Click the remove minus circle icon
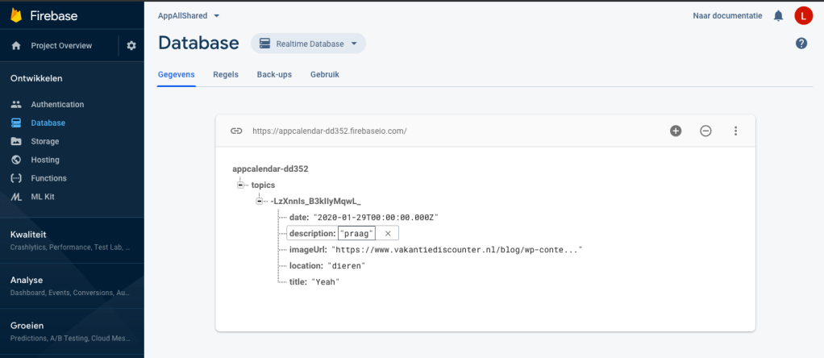Viewport: 824px width, 358px height. [x=705, y=131]
